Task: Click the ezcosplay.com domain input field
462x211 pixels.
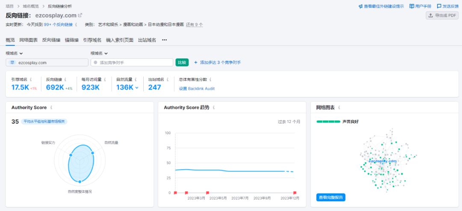Action: pos(47,62)
